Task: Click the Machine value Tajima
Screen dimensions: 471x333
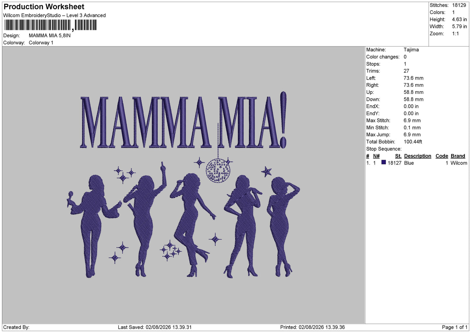Action: click(411, 50)
